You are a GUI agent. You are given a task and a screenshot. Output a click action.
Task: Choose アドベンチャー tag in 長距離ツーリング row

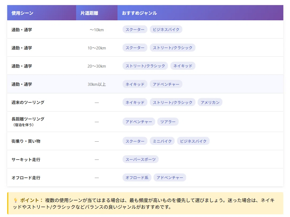[139, 122]
